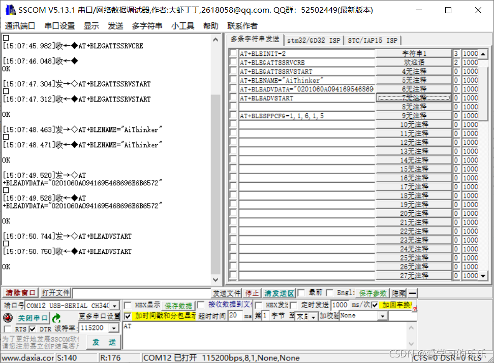Enable the HEX显示 checkbox
This screenshot has width=494, height=363.
tap(128, 306)
